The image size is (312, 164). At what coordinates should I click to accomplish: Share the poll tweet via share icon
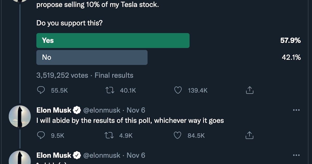click(249, 90)
